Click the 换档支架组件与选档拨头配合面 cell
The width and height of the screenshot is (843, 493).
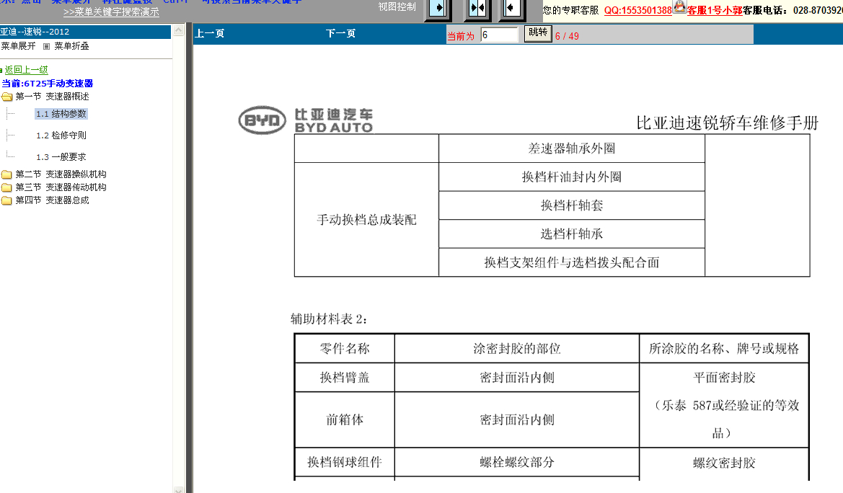pos(572,262)
